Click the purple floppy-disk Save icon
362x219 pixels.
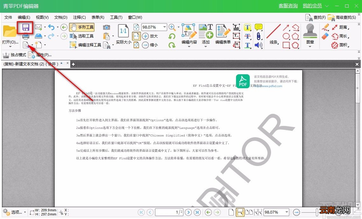(25, 28)
